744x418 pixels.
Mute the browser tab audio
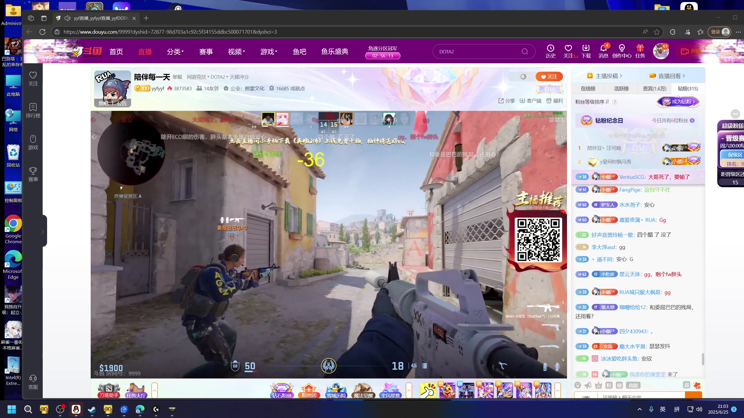click(x=67, y=18)
